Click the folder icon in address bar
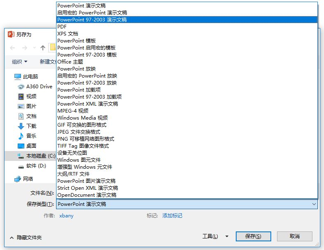This screenshot has height=250, width=324. click(53, 47)
